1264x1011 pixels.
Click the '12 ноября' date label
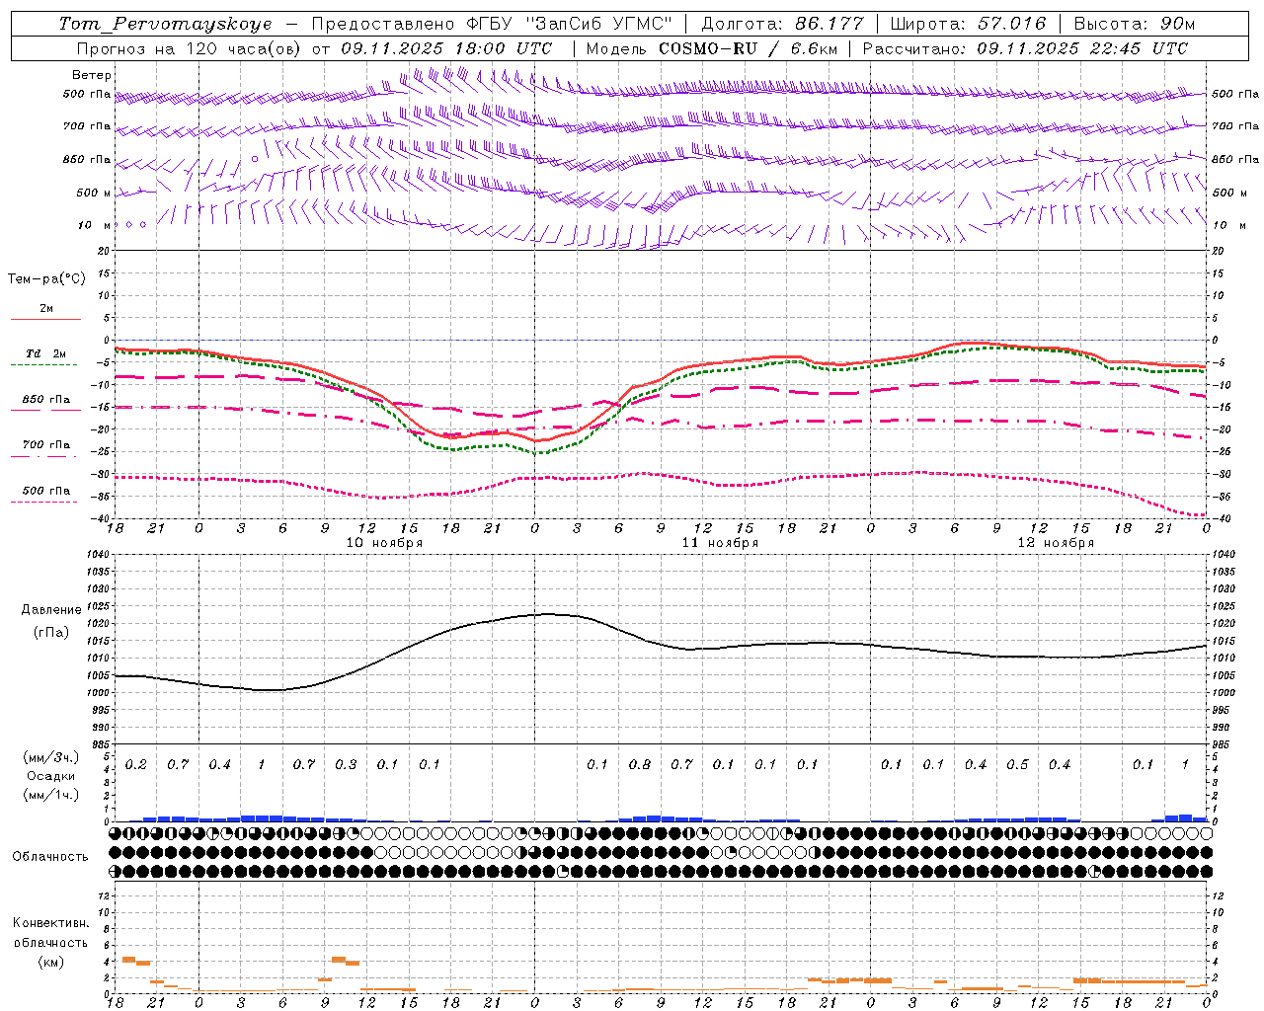click(1056, 543)
